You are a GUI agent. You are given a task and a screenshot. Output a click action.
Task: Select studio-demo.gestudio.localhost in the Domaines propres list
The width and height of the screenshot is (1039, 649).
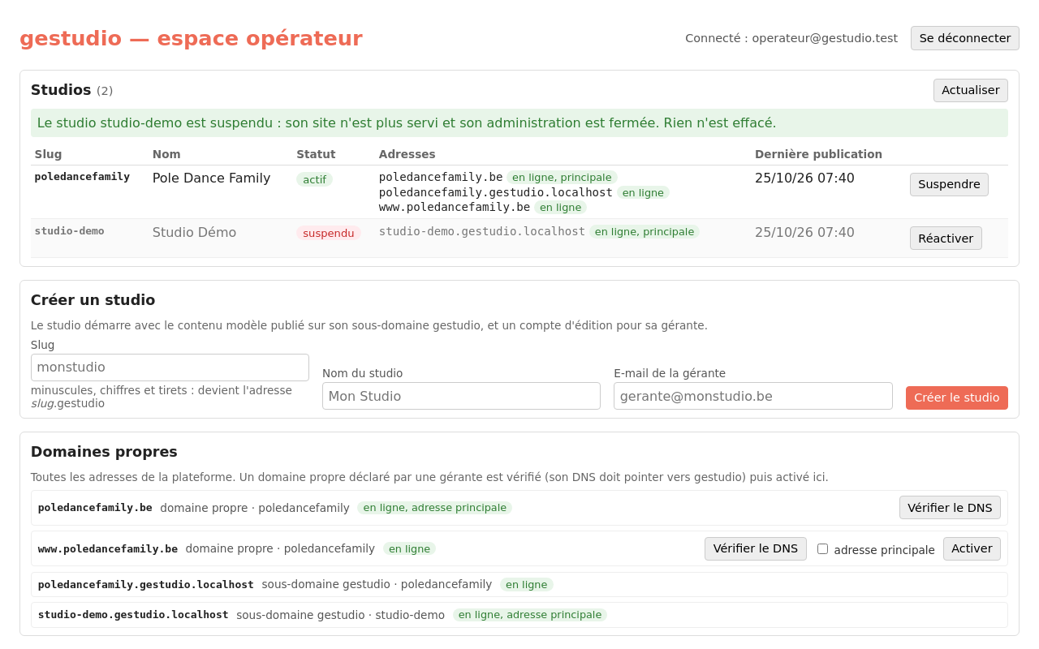coord(133,615)
